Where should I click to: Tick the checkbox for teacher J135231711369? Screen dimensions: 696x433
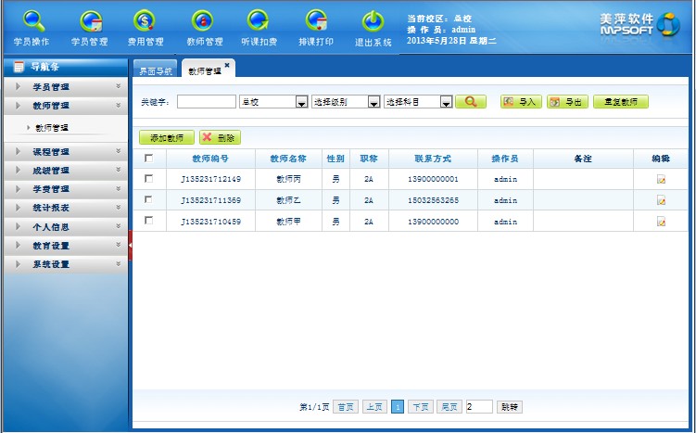click(148, 199)
